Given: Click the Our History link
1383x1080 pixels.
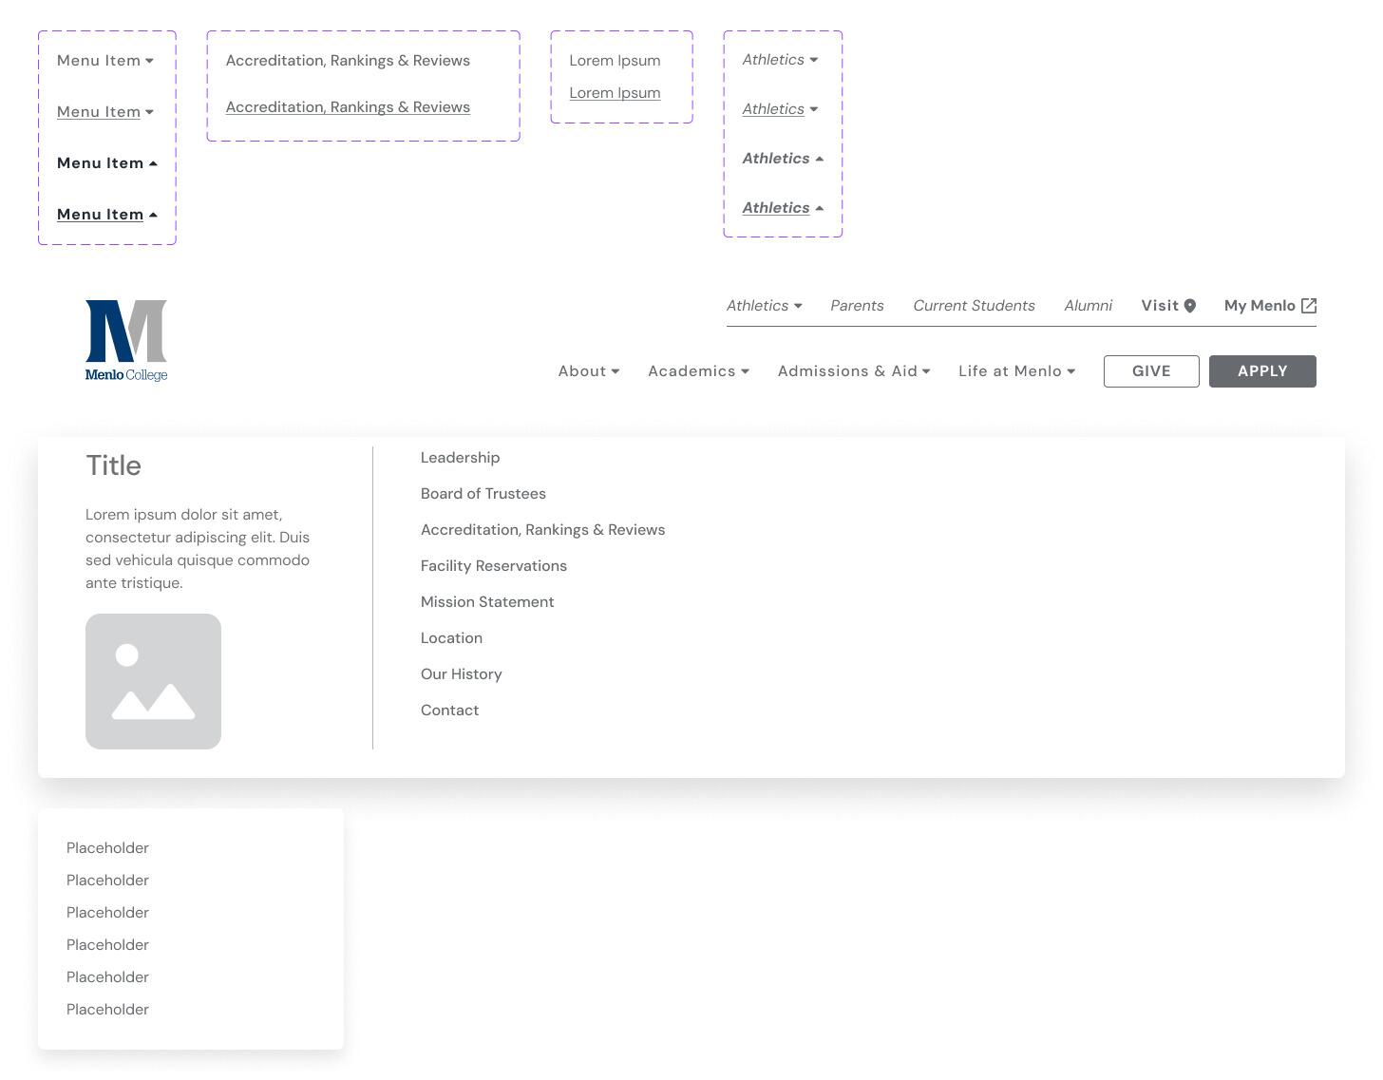Looking at the screenshot, I should pyautogui.click(x=461, y=674).
